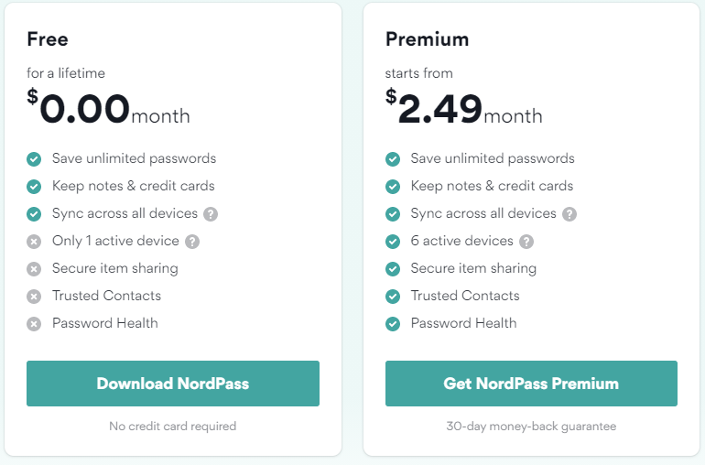The image size is (705, 465).
Task: Click the $0.00 month price text
Action: (109, 109)
